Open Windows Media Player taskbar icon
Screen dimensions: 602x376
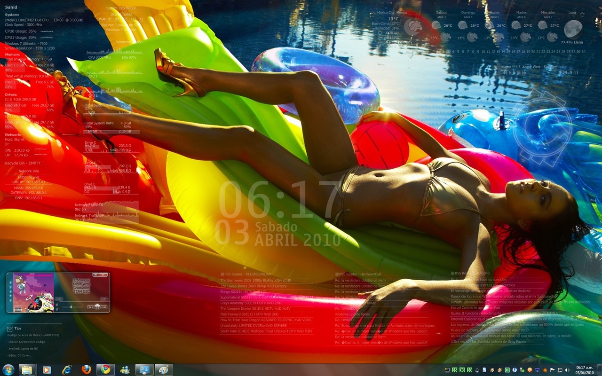(x=47, y=370)
